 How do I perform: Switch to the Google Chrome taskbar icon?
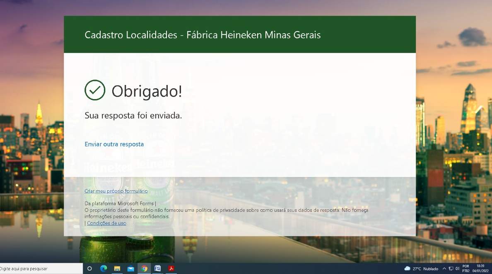pyautogui.click(x=144, y=269)
